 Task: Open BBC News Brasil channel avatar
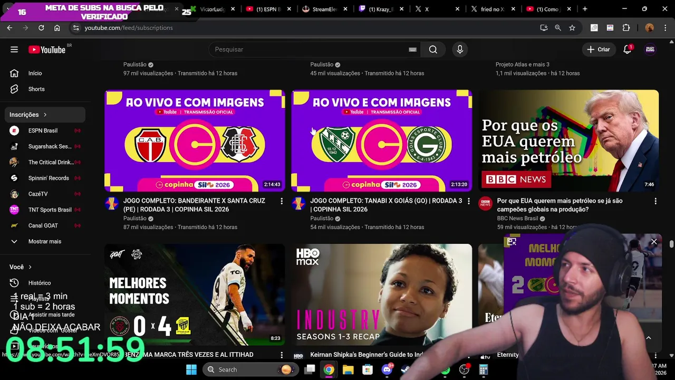pos(485,204)
